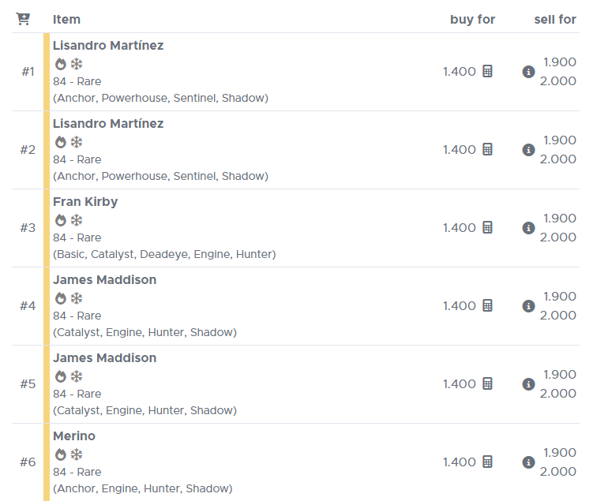Open calculator icon next to Fran Kirby's buy price

click(x=487, y=227)
